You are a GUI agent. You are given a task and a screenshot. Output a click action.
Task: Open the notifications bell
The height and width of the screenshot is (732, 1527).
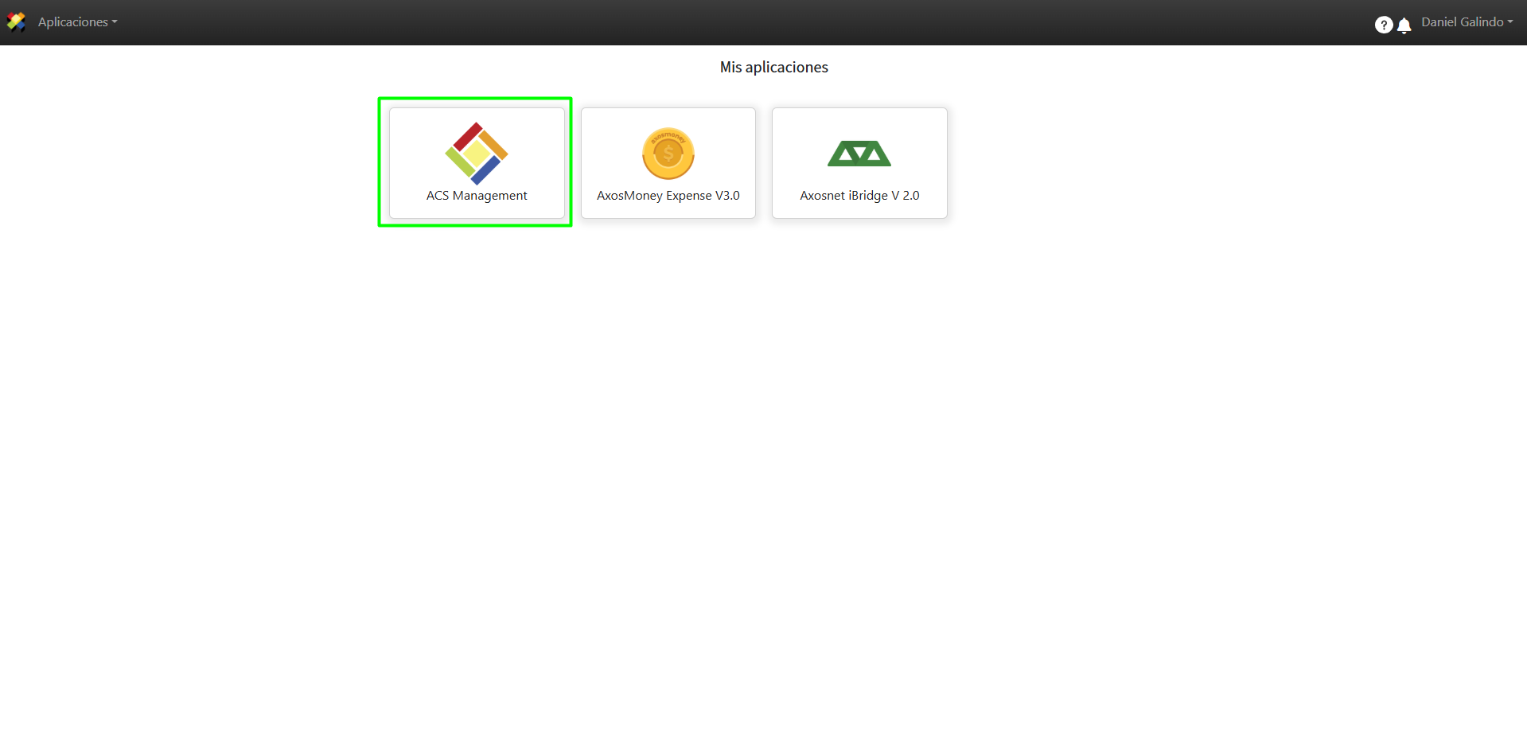pyautogui.click(x=1404, y=25)
